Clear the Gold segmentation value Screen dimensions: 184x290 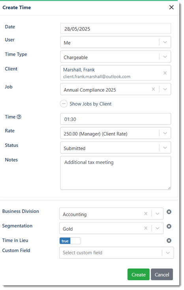146,228
